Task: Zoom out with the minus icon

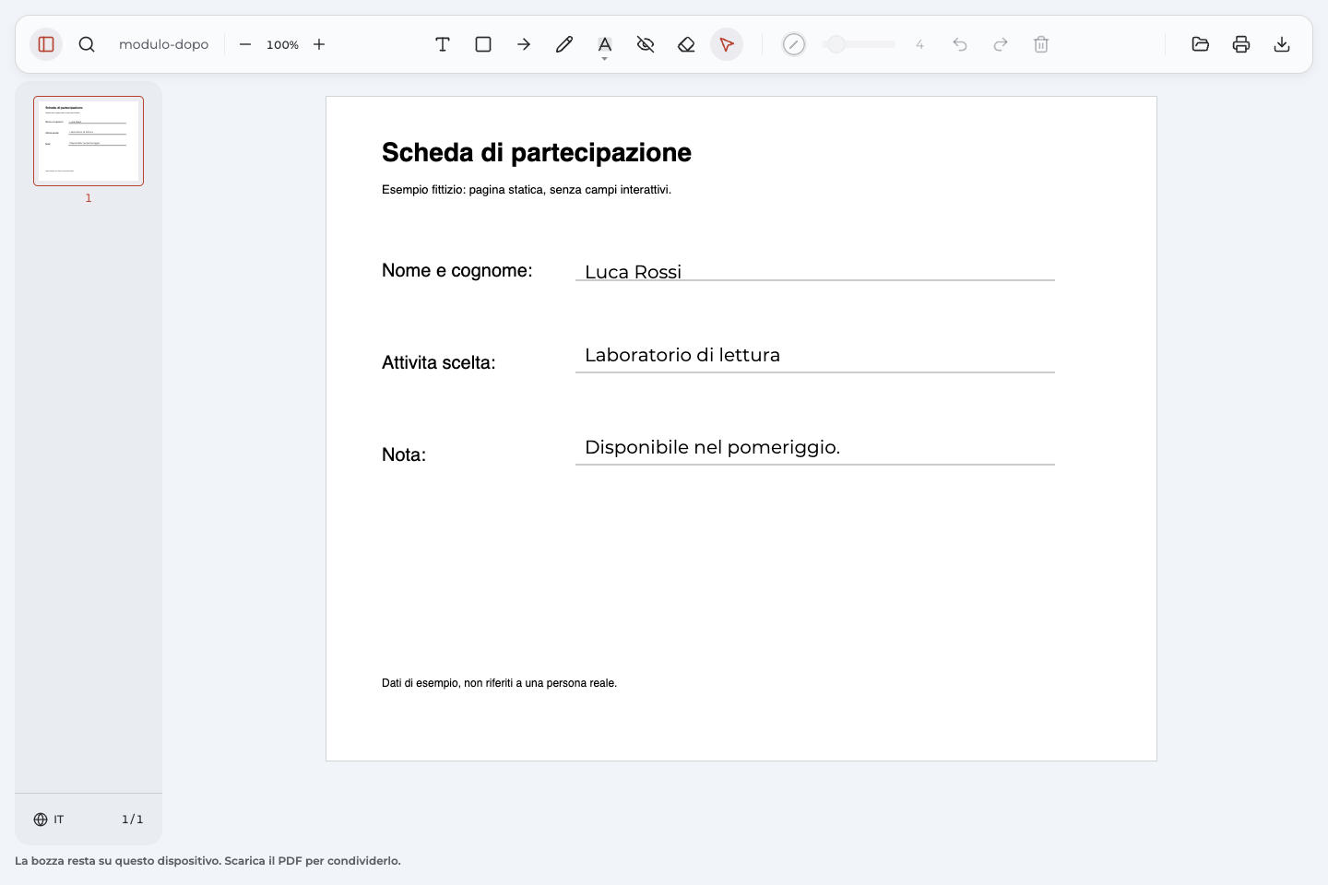Action: tap(245, 44)
